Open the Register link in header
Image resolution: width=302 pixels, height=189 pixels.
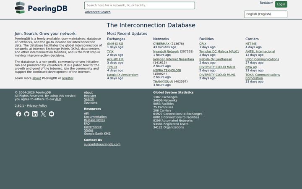click(265, 3)
